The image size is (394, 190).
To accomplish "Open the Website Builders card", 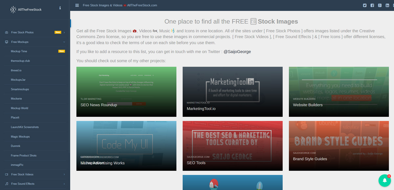I will pos(339,92).
